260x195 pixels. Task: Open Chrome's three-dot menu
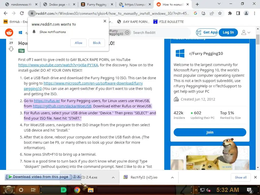tap(254, 13)
